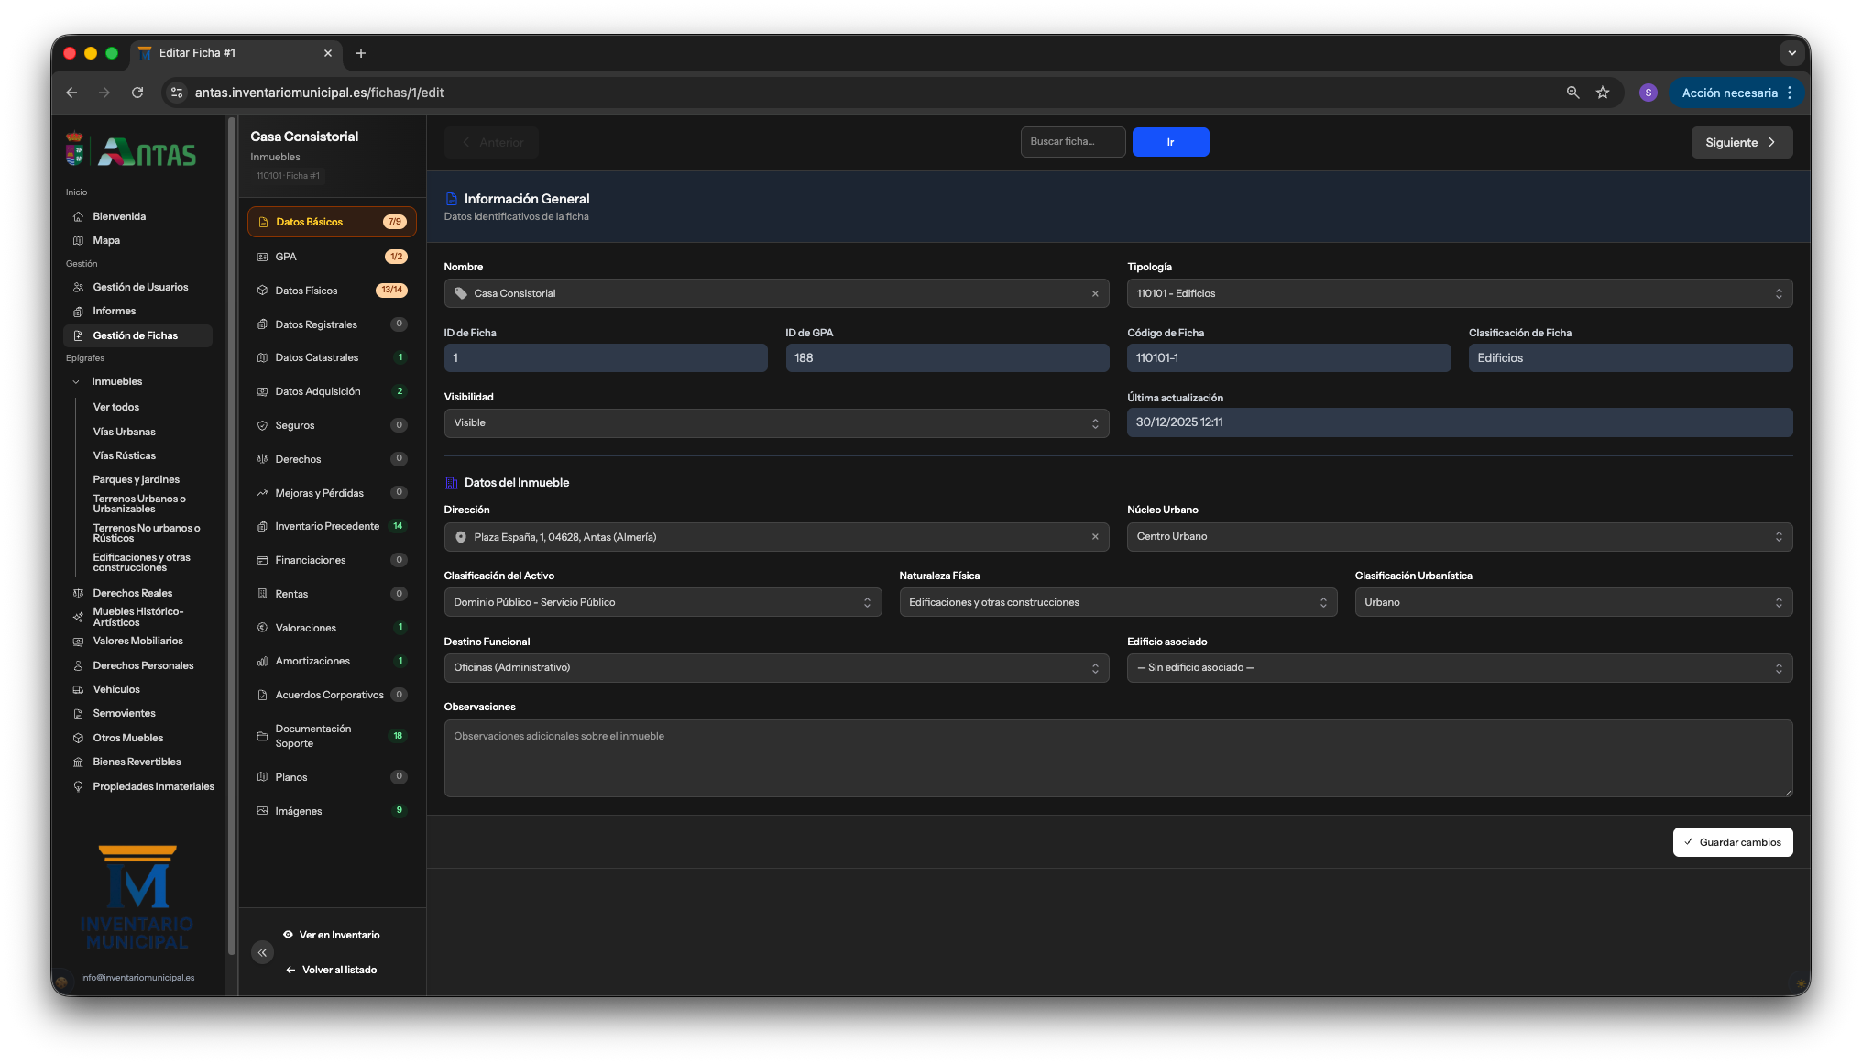Image resolution: width=1862 pixels, height=1064 pixels.
Task: Click Ver en Inventario link
Action: tap(332, 935)
